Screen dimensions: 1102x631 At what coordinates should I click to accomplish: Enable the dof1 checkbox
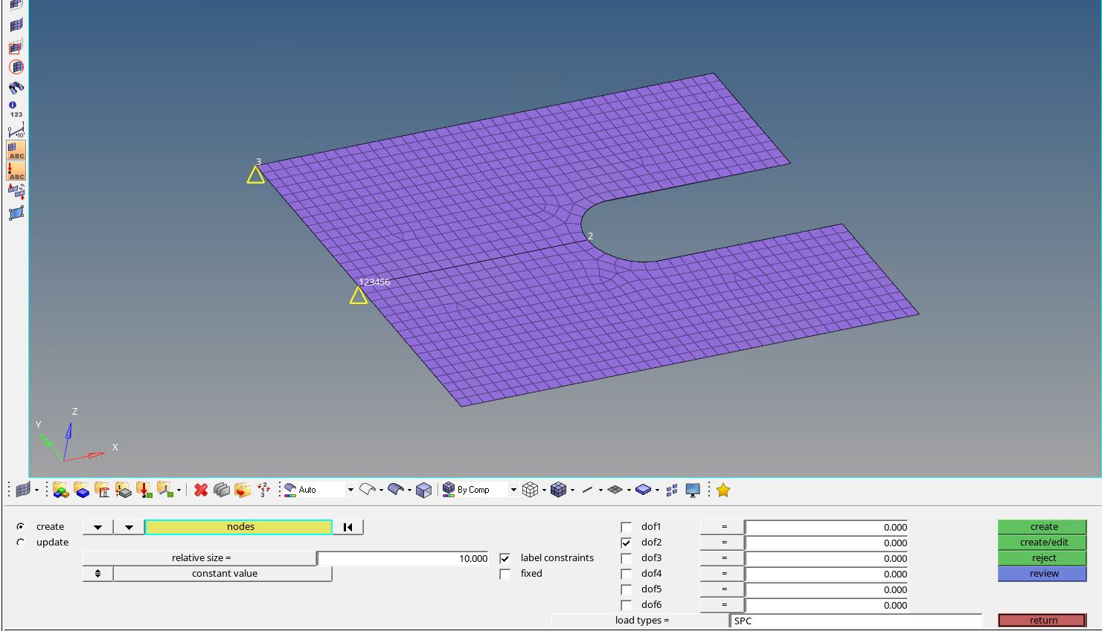(x=626, y=527)
